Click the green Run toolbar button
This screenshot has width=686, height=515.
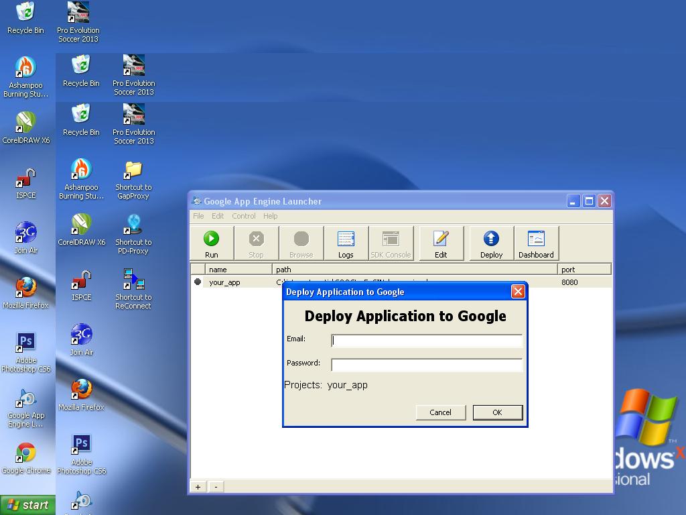(212, 243)
